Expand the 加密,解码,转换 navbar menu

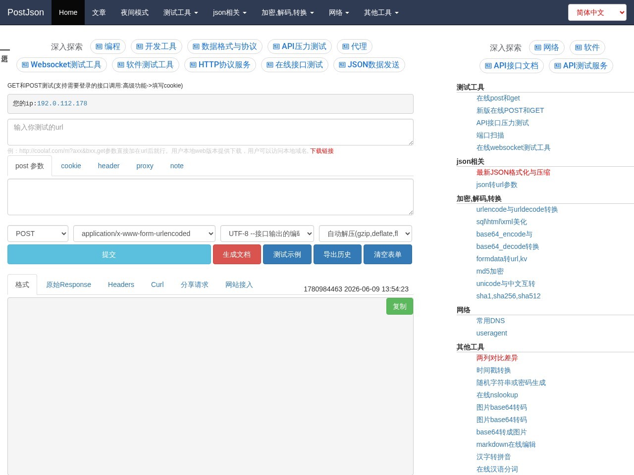pyautogui.click(x=288, y=12)
